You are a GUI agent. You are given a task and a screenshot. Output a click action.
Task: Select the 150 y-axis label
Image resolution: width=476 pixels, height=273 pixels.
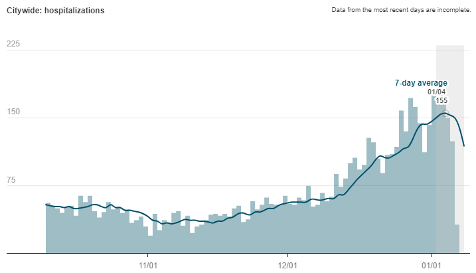[x=13, y=112]
